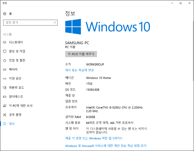Open the 홈 home label
This screenshot has height=151, width=194.
point(10,14)
